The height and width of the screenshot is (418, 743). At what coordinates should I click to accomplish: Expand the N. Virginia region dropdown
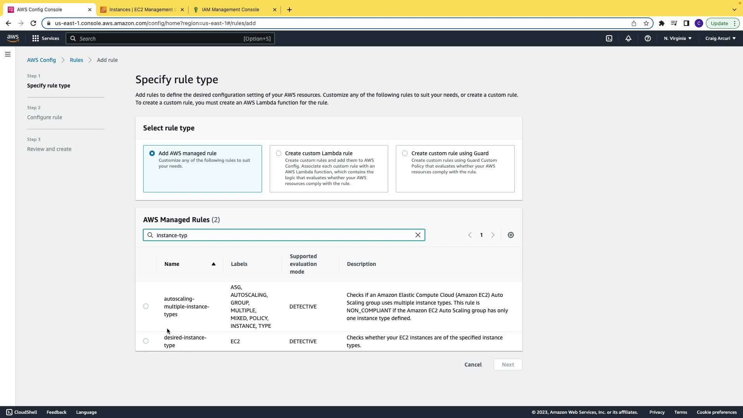678,38
